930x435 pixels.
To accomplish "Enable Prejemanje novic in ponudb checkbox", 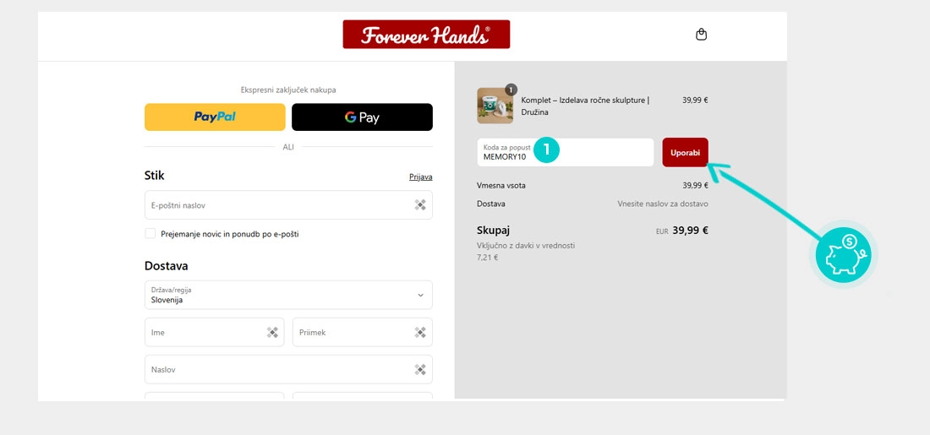I will 150,234.
